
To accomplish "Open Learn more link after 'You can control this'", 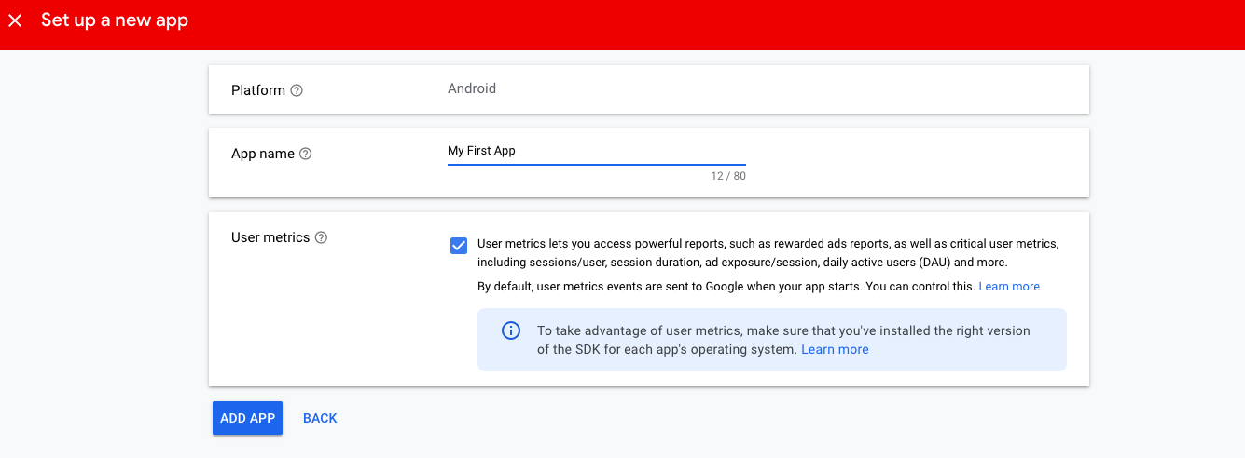I will 1009,286.
